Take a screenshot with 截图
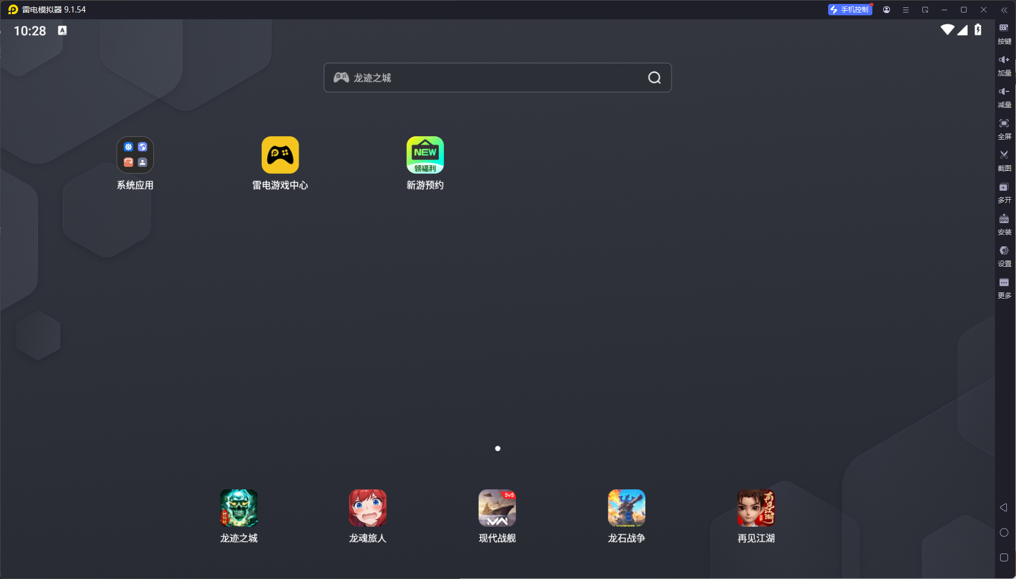Viewport: 1016px width, 579px height. pyautogui.click(x=1004, y=161)
